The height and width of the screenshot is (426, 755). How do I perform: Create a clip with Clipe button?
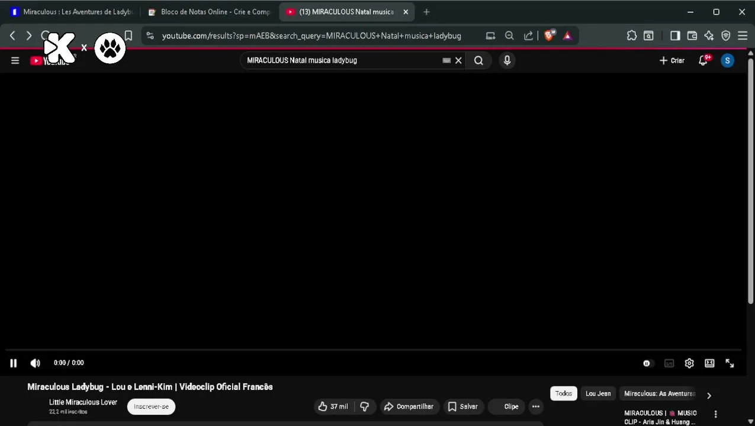pos(506,406)
